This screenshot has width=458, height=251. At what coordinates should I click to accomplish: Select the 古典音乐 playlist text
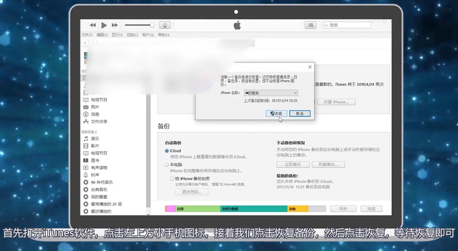[x=99, y=190]
